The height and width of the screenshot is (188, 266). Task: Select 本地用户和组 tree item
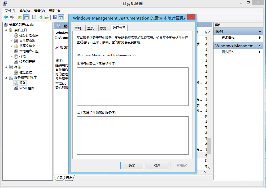pos(29,51)
